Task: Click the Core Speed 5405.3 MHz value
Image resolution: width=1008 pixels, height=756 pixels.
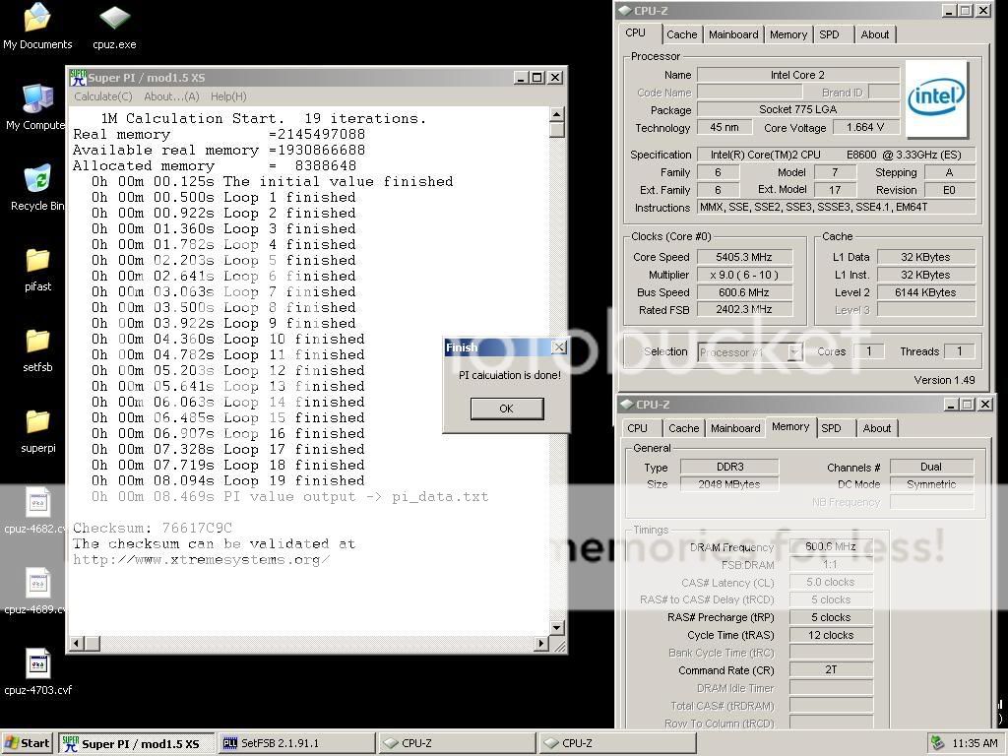Action: 744,257
